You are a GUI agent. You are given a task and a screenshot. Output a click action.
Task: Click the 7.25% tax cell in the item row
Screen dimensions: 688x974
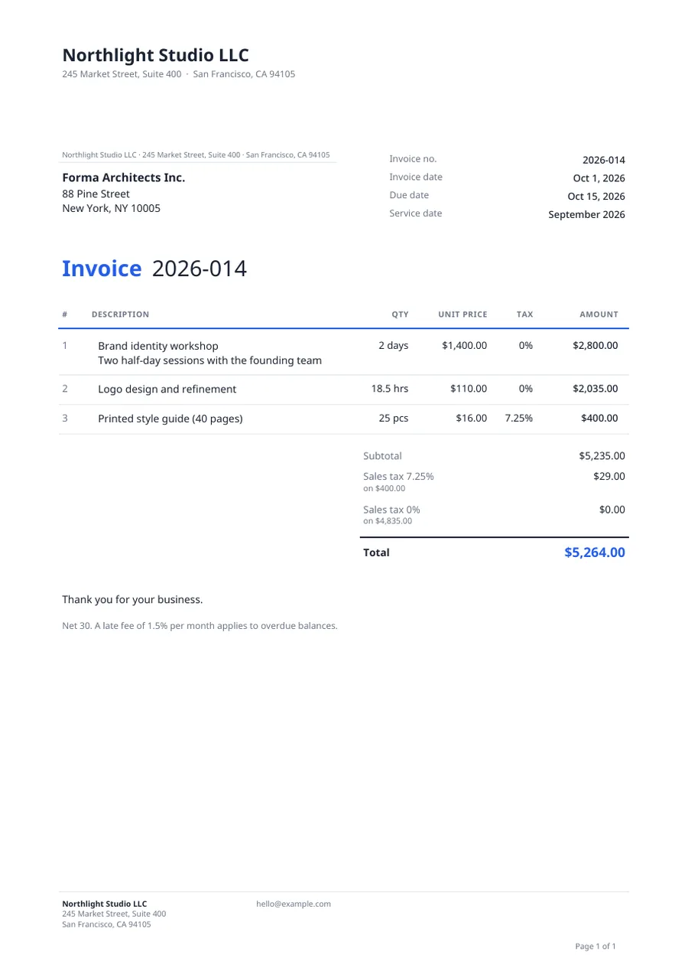click(519, 419)
